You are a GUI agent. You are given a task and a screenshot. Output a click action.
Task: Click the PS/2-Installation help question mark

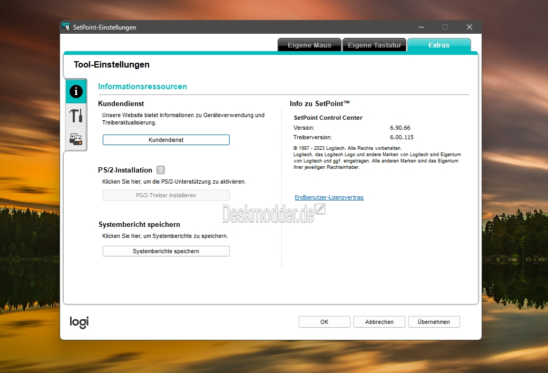tap(160, 170)
